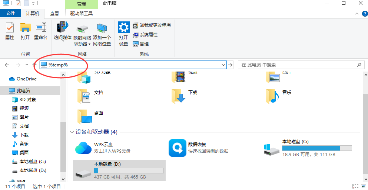This screenshot has width=368, height=190.
Task: Select 本地磁盘 (C:) in navigation pane
Action: point(29,162)
